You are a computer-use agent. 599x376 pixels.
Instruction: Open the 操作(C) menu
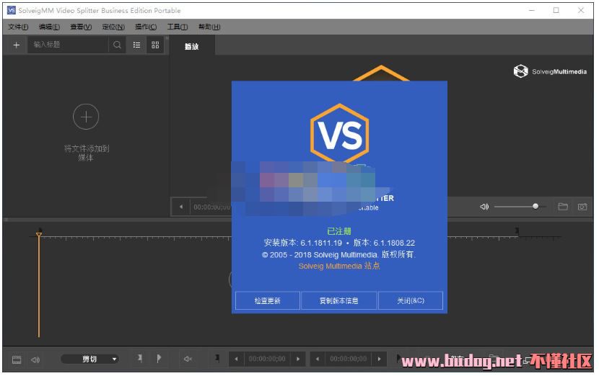(146, 27)
